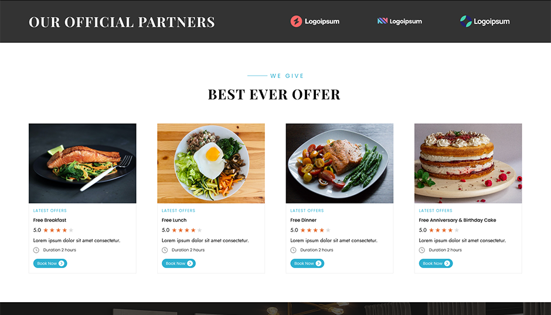Viewport: 551px width, 315px height.
Task: Click the red lightning Logoipsum partner logo
Action: coord(315,22)
